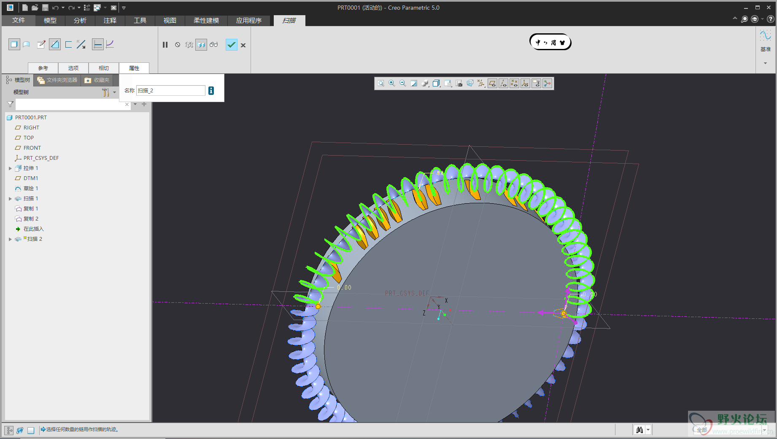This screenshot has width=777, height=439.
Task: Accept the sweep with green checkmark
Action: [x=232, y=45]
